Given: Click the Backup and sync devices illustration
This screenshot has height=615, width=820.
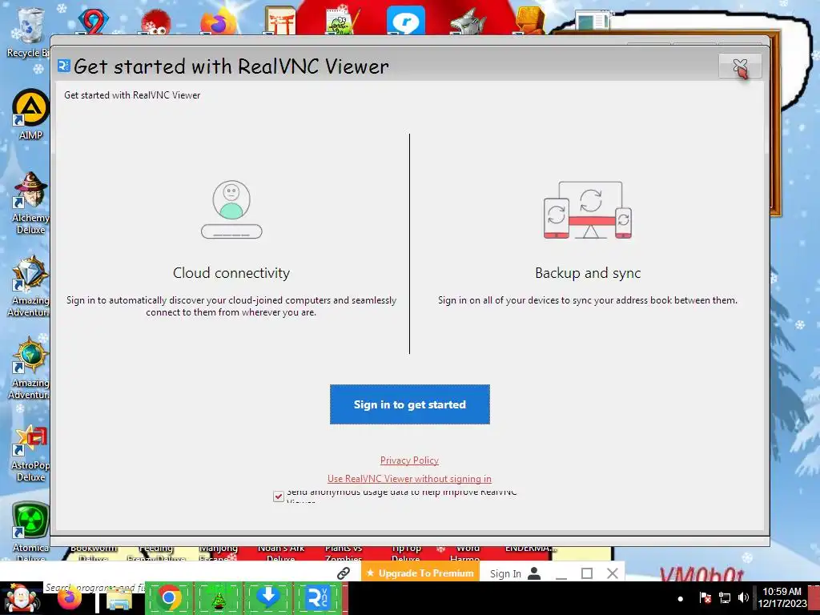Looking at the screenshot, I should point(588,210).
